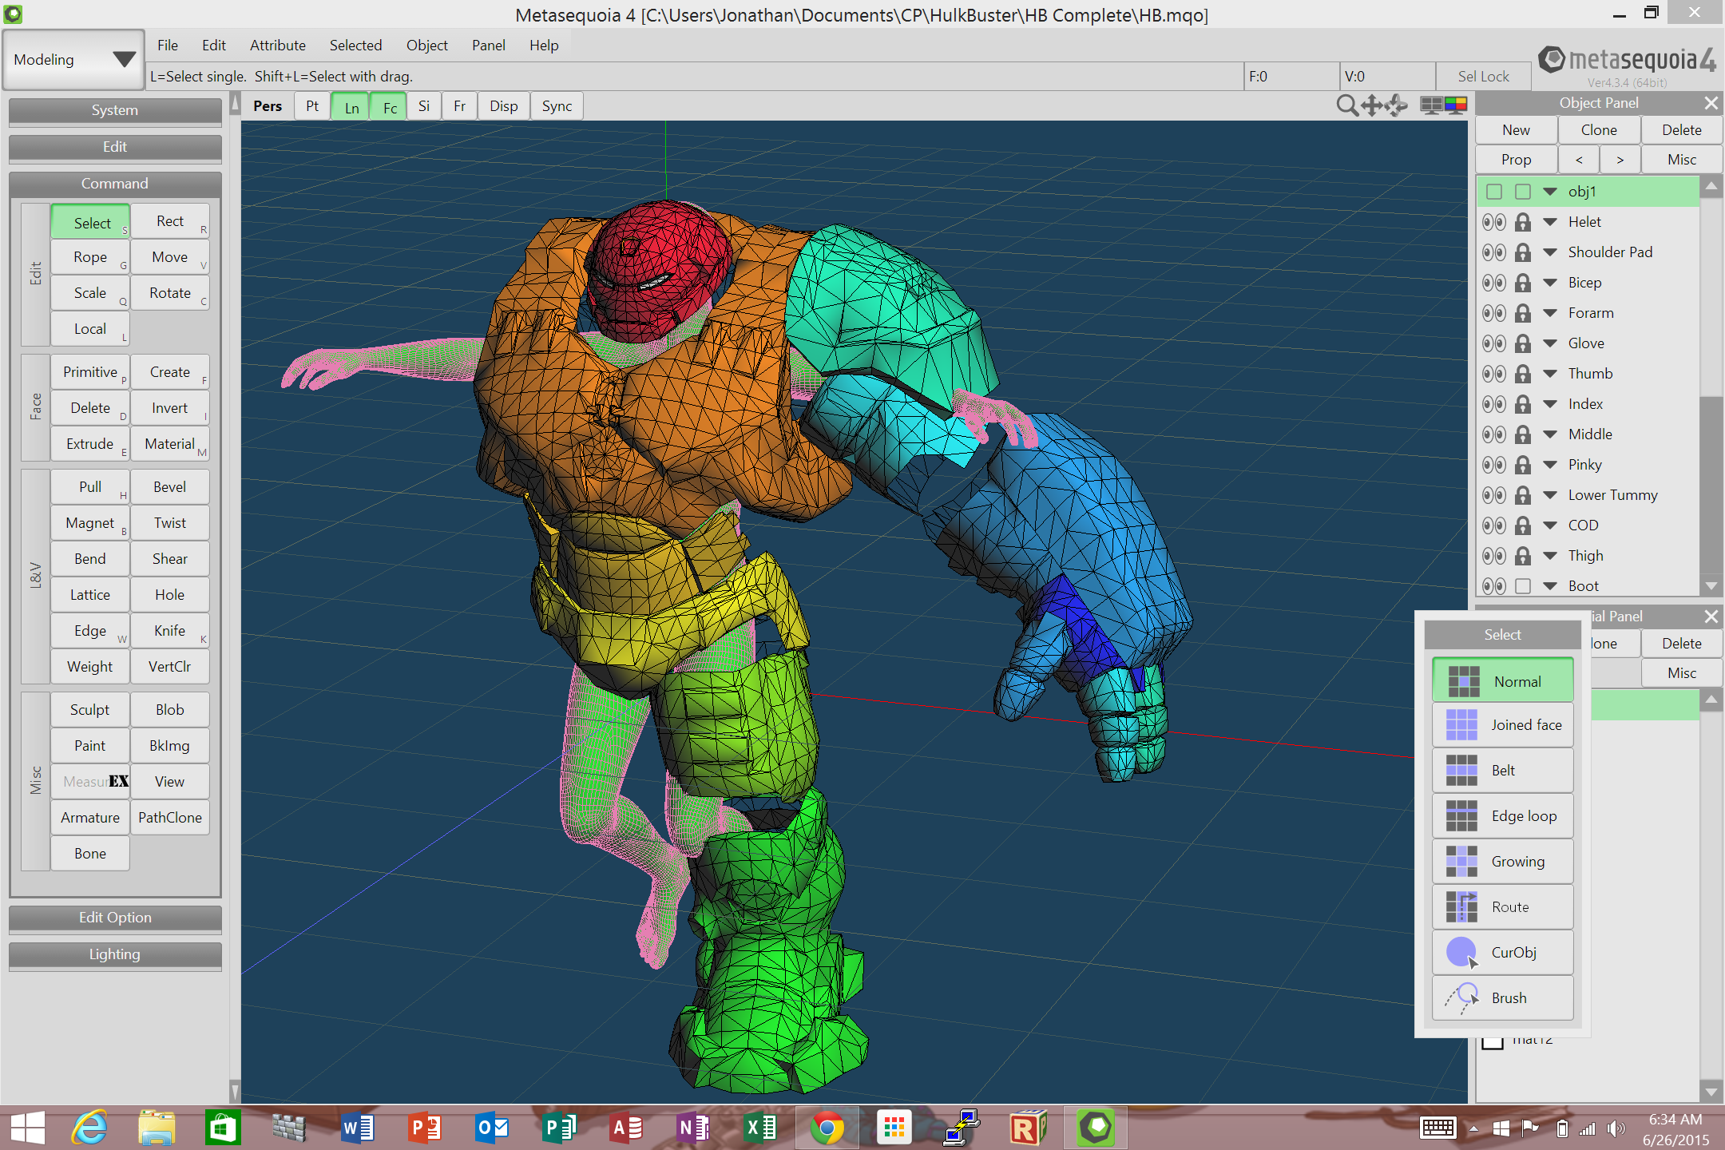Toggle visibility of Helet object
Viewport: 1725px width, 1150px height.
coord(1493,222)
